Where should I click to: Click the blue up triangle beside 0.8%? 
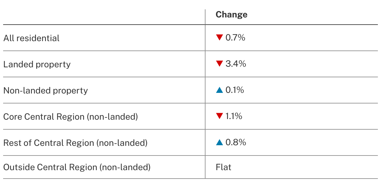(x=219, y=142)
